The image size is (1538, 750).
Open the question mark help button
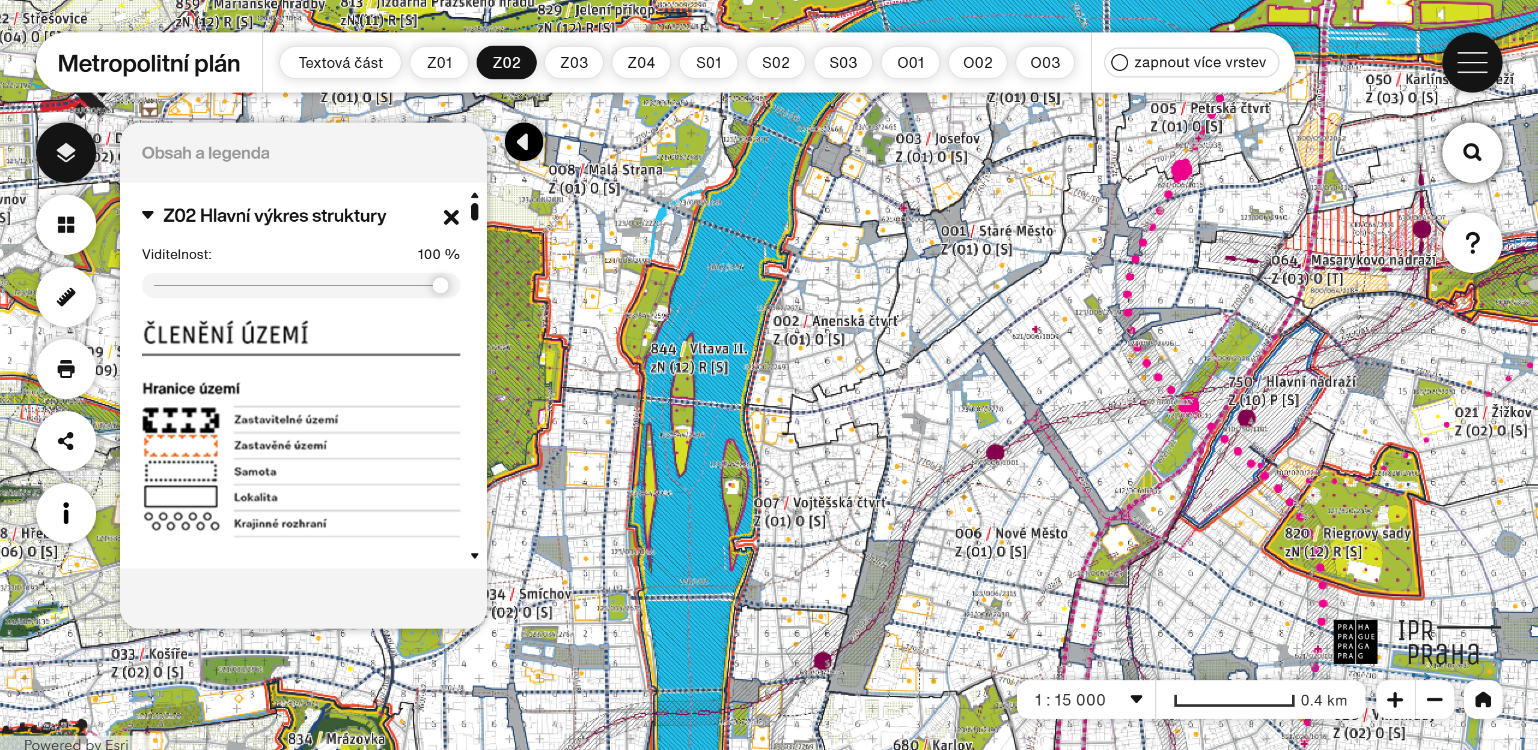pyautogui.click(x=1472, y=243)
